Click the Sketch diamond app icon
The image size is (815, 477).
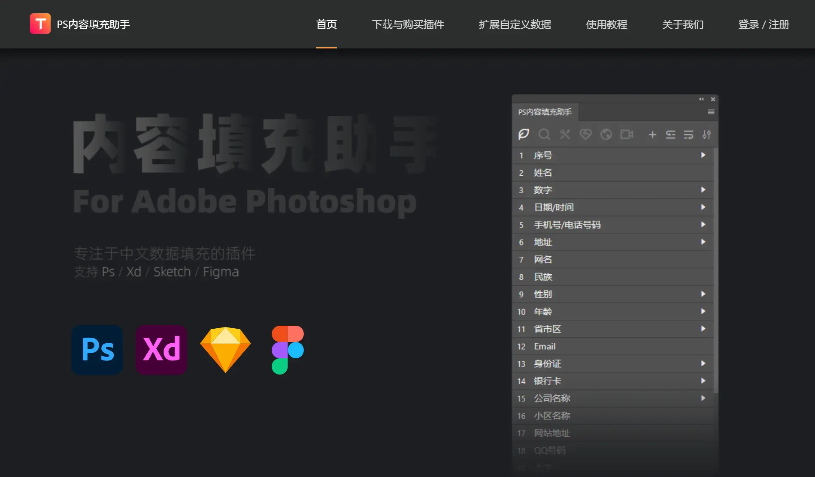pos(225,350)
